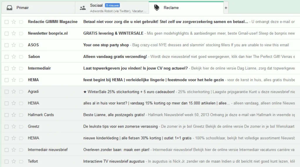
Task: Select the Newsletter bonprix.nl email checkbox
Action: (x=6, y=33)
